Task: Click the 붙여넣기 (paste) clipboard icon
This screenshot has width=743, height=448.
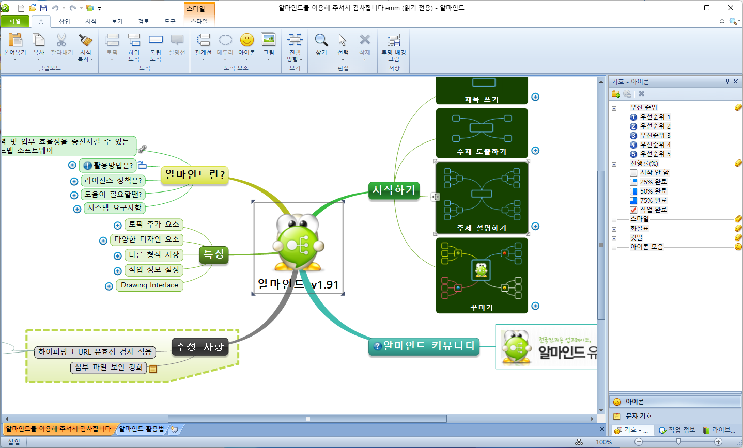Action: [x=16, y=40]
